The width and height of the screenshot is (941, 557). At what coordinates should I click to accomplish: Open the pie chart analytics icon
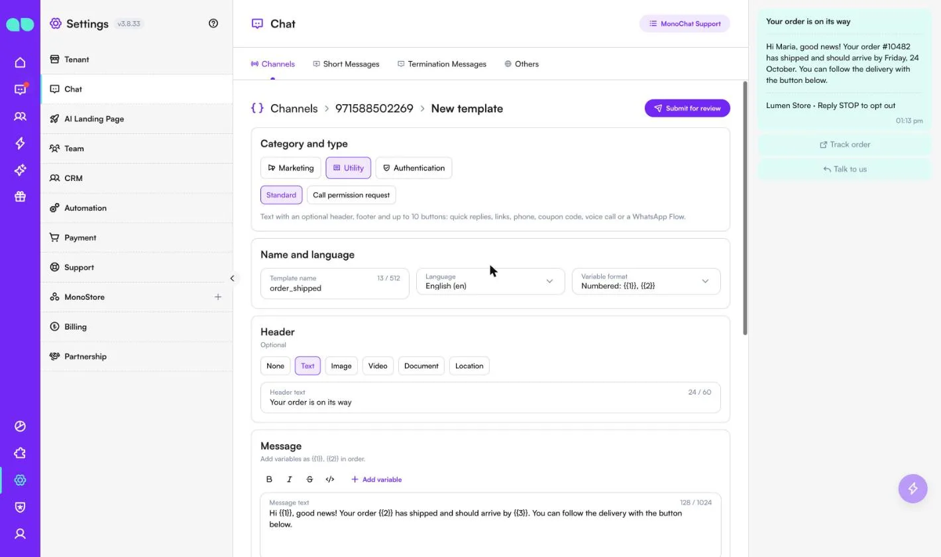tap(20, 426)
